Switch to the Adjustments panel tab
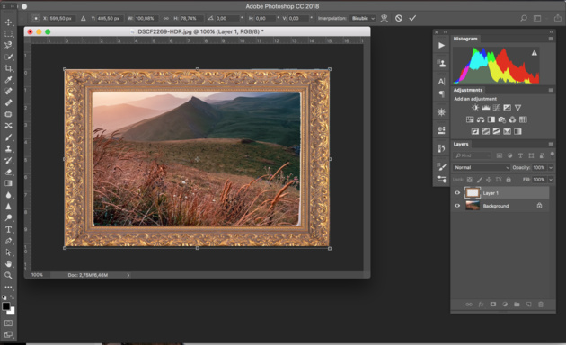566x345 pixels. pos(468,90)
